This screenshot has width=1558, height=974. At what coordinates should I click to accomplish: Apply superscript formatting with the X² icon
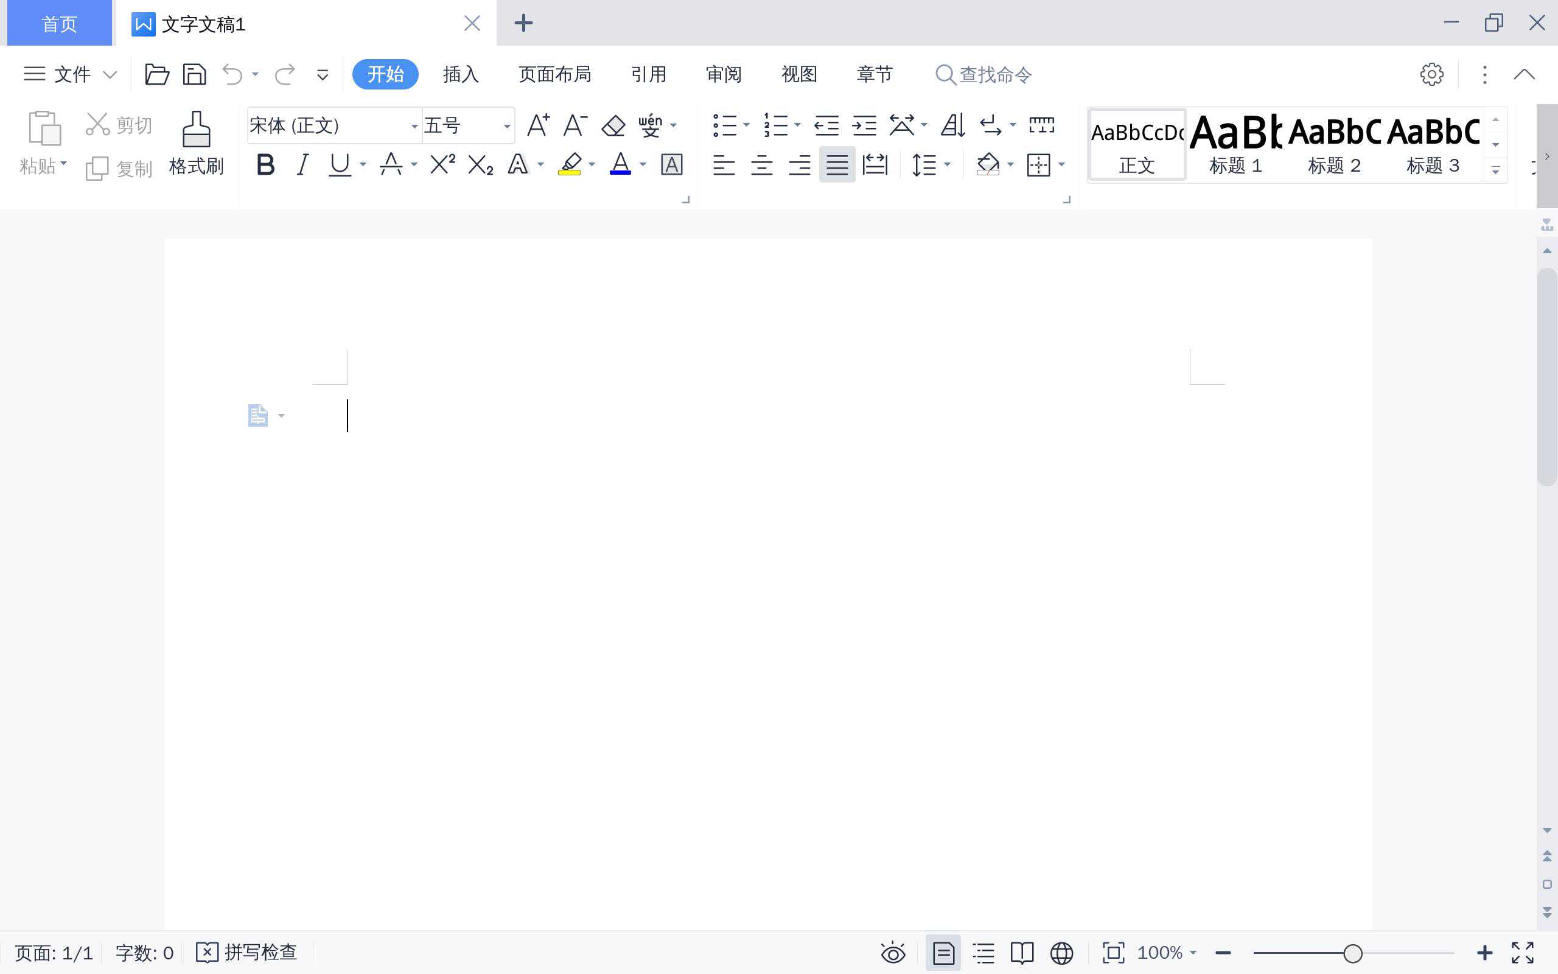tap(442, 165)
